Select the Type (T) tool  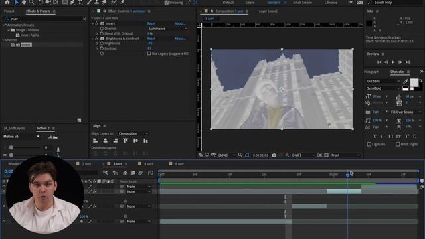click(80, 2)
